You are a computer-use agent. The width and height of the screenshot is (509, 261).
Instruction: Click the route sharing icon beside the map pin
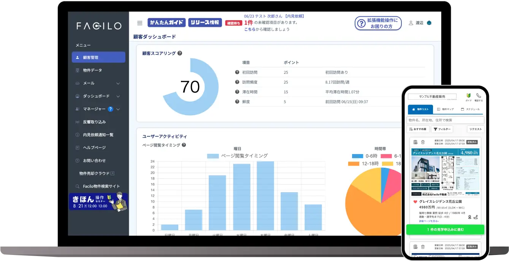(476, 216)
